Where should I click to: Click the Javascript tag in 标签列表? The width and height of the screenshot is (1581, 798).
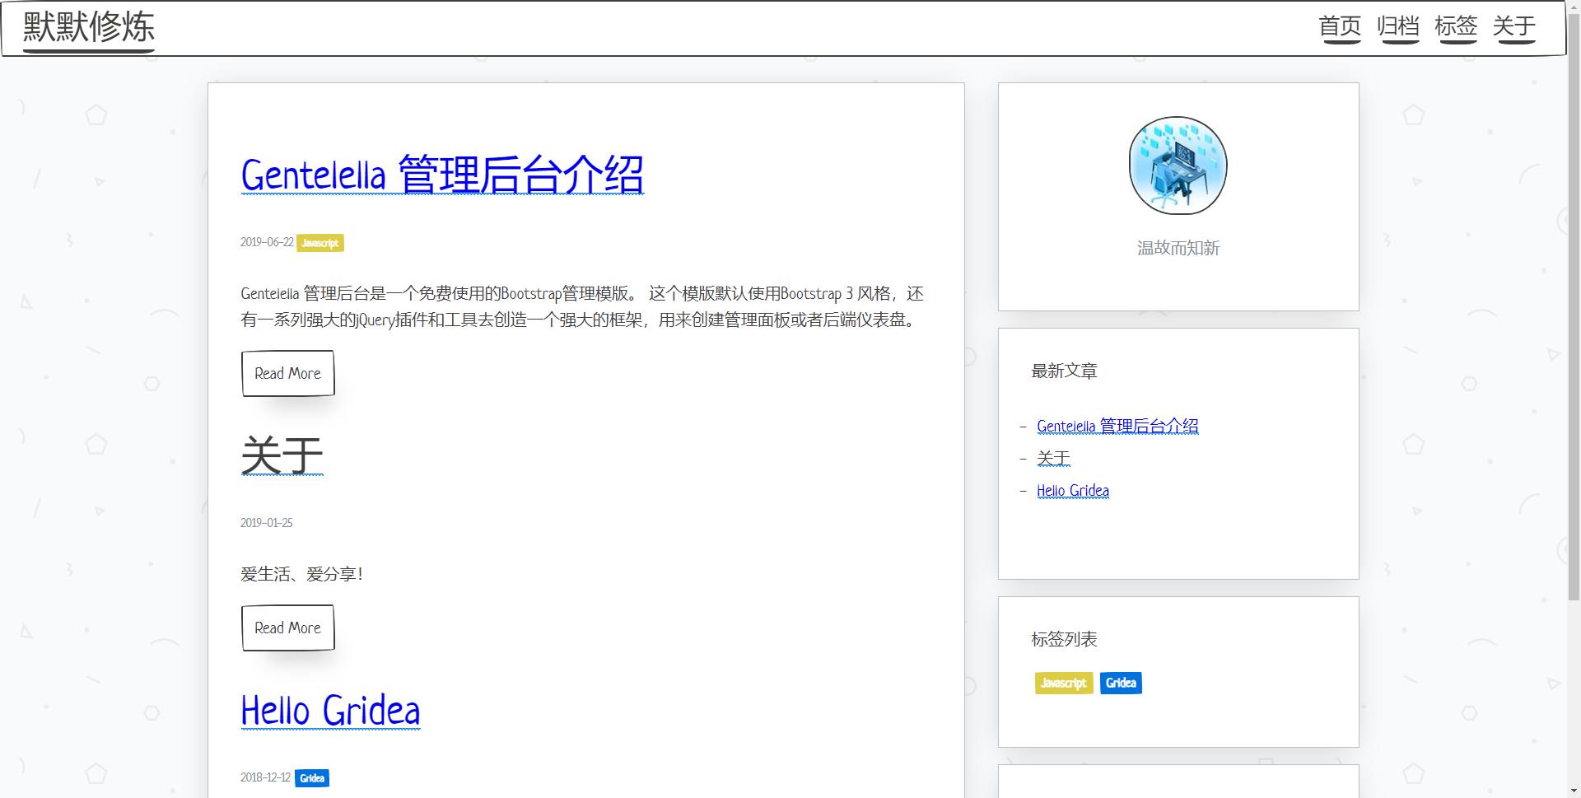1063,683
